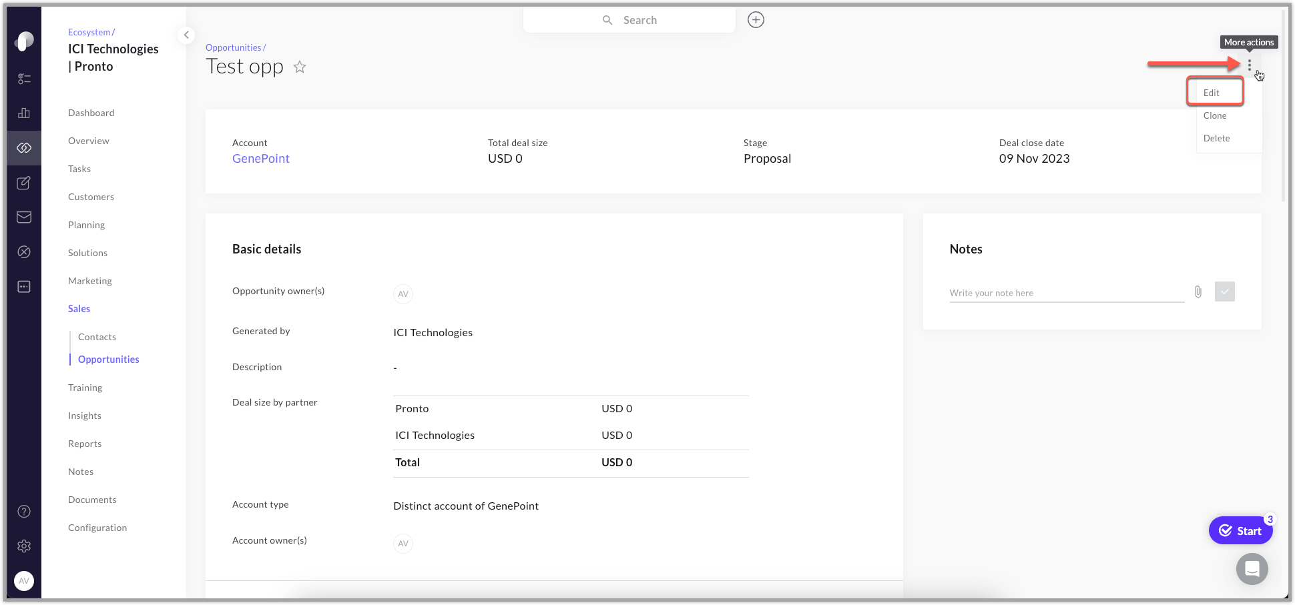Open the mail envelope icon in left rail
Image resolution: width=1295 pixels, height=605 pixels.
(24, 217)
